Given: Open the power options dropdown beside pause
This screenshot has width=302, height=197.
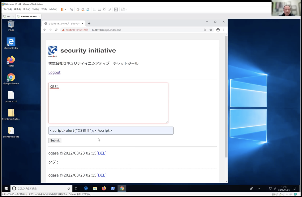Looking at the screenshot, I should tap(65, 9).
